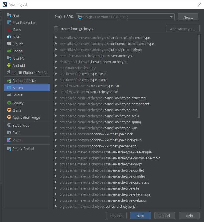Click the Flash icon
Viewport: 204px width, 222px height.
click(9, 133)
